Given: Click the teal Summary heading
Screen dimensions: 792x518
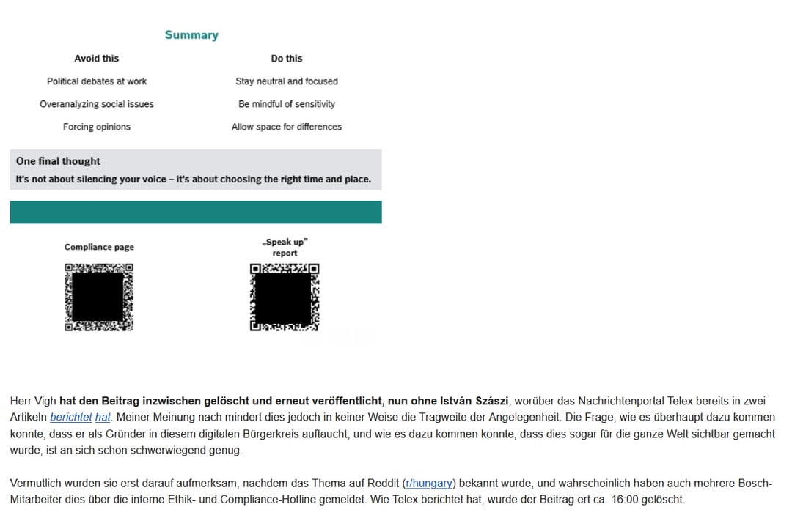Looking at the screenshot, I should tap(191, 35).
